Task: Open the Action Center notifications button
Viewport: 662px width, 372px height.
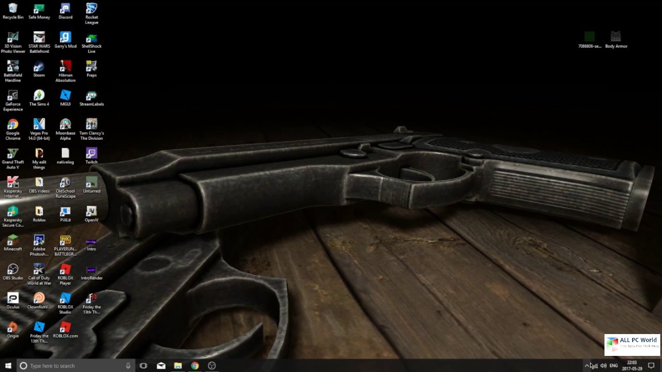Action: [x=651, y=366]
